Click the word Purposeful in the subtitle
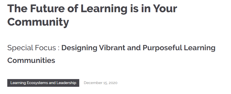Screen dimensions: 231x94 coord(162,48)
